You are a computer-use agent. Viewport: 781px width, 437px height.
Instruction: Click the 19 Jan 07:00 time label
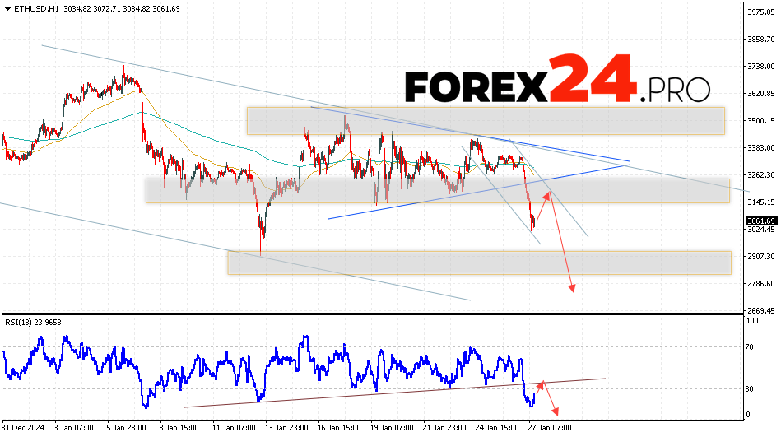click(x=393, y=428)
